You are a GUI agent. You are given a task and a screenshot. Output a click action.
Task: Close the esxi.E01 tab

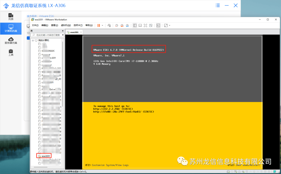click(x=81, y=32)
